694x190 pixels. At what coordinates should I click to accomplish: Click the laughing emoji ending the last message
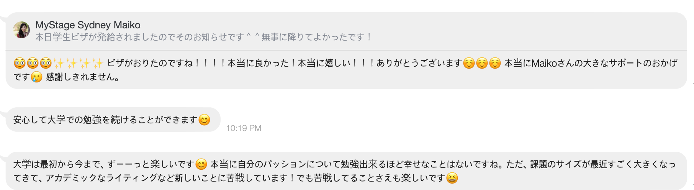[452, 178]
